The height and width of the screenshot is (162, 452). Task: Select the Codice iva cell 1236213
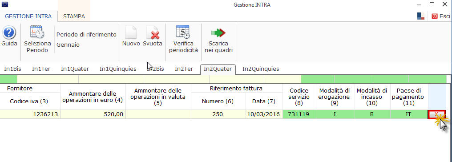30,114
